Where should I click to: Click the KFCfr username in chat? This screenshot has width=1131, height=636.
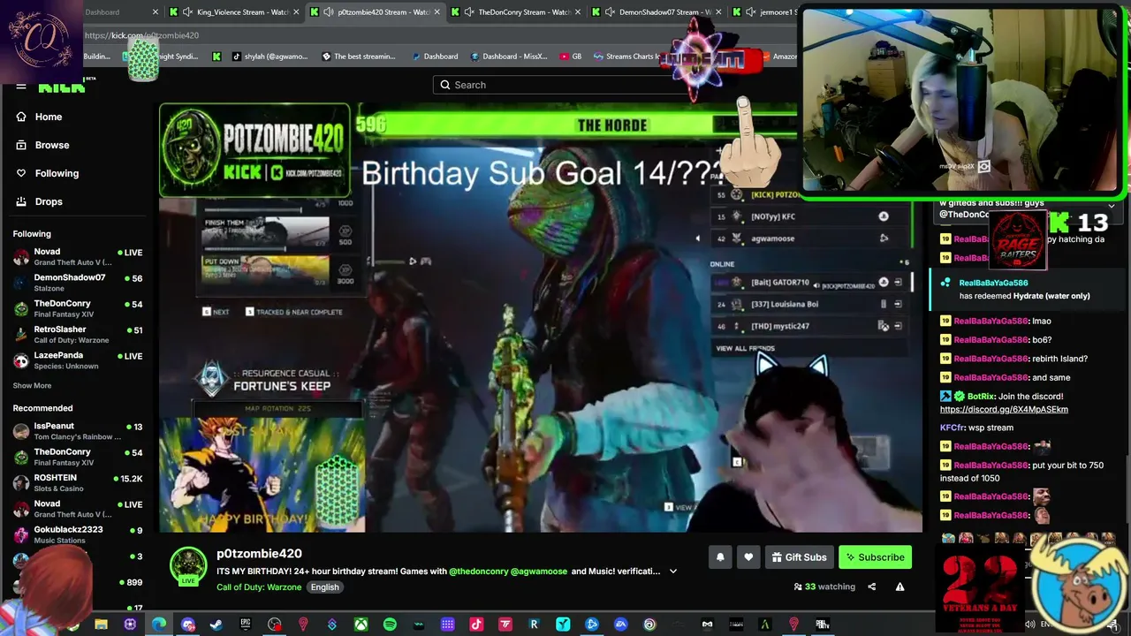[x=953, y=428]
